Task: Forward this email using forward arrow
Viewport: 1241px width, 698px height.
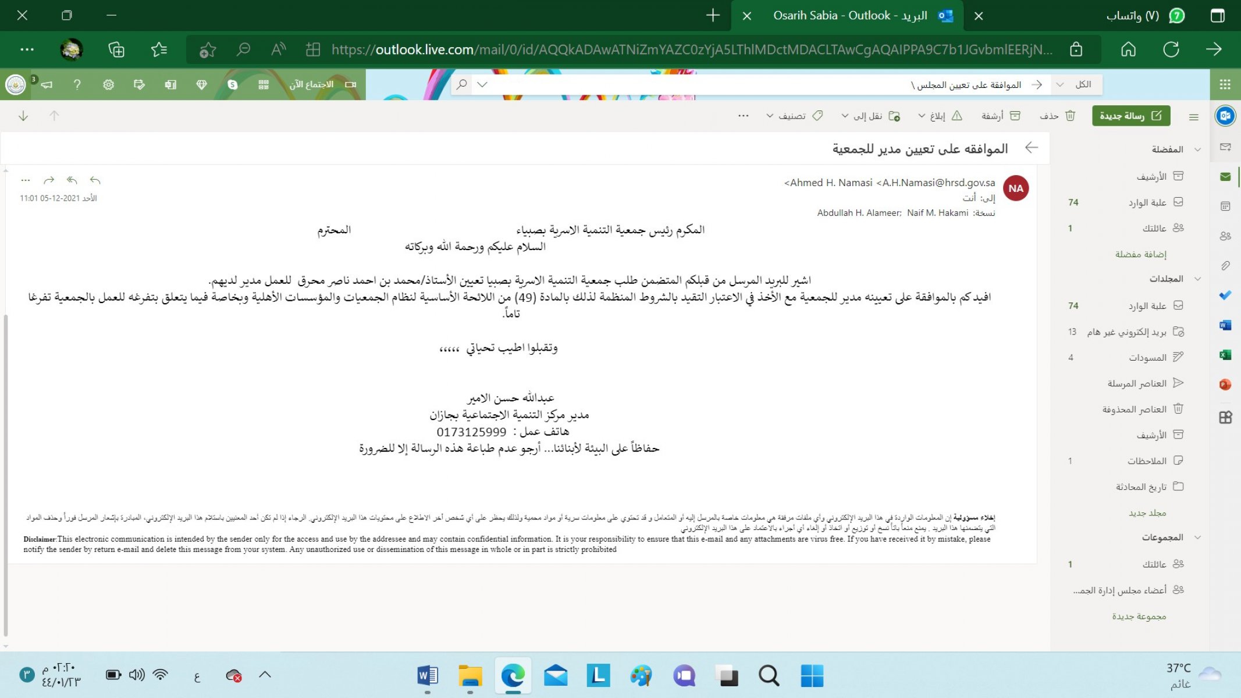Action: [49, 180]
